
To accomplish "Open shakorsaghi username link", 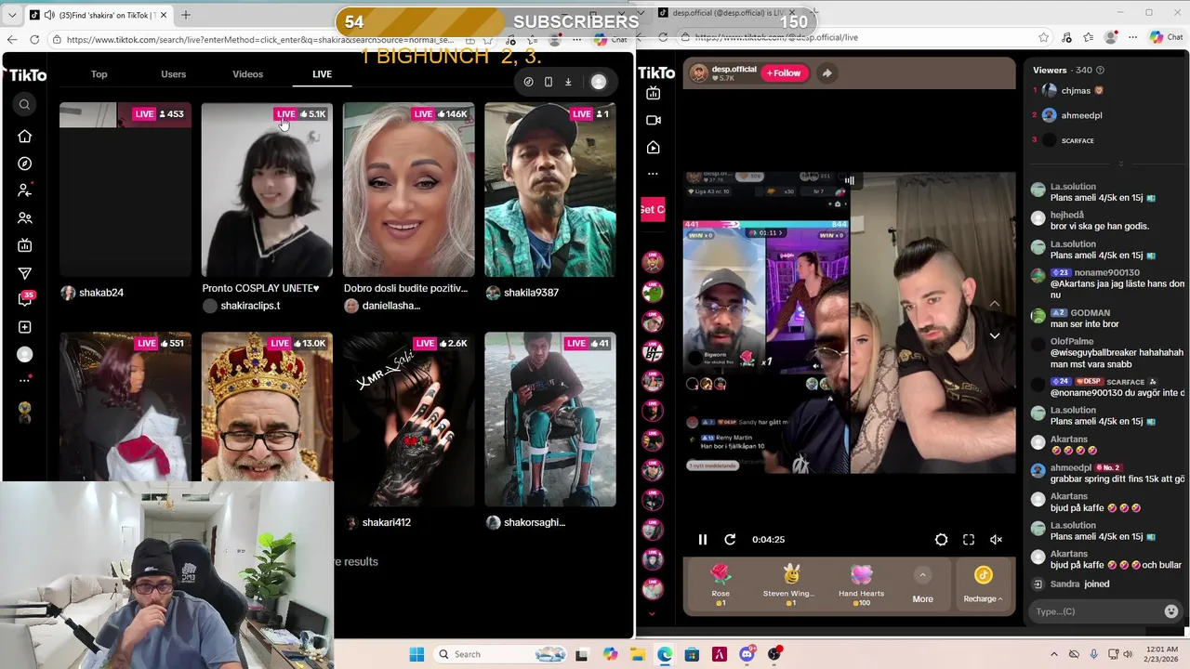I will (535, 522).
